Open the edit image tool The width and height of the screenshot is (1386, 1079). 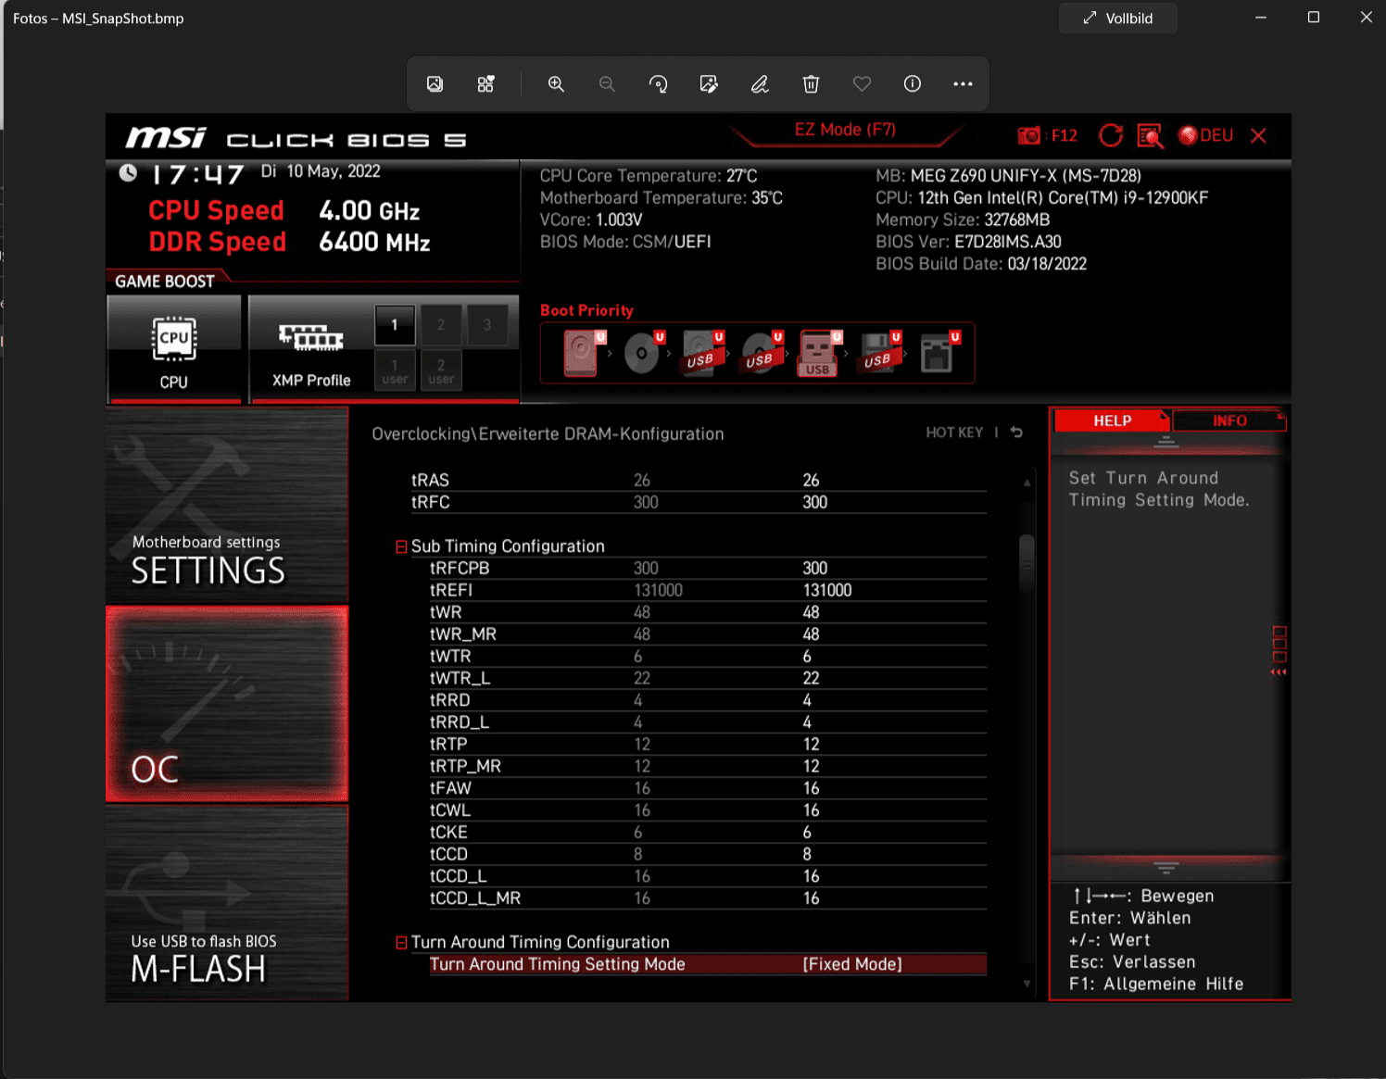[709, 84]
